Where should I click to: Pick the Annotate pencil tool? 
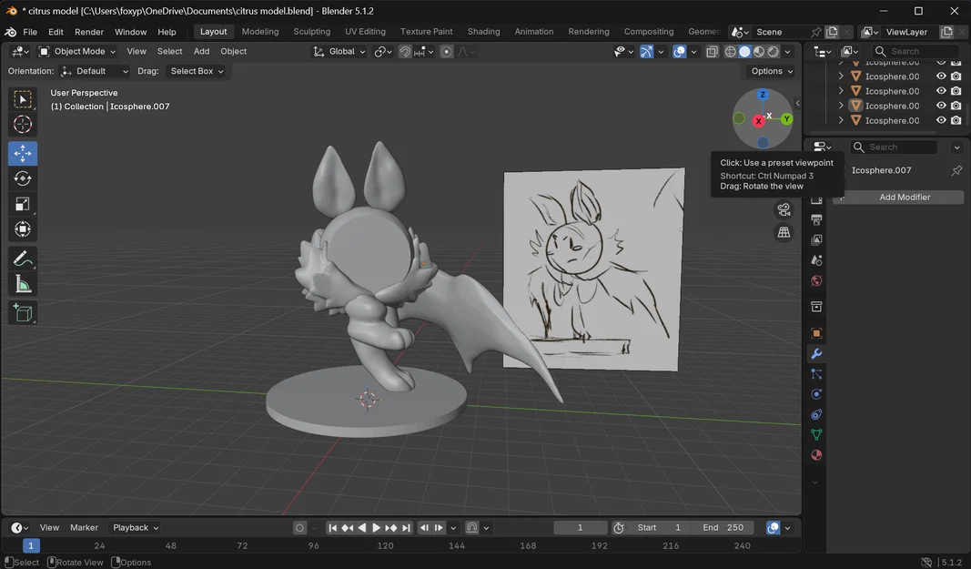23,259
